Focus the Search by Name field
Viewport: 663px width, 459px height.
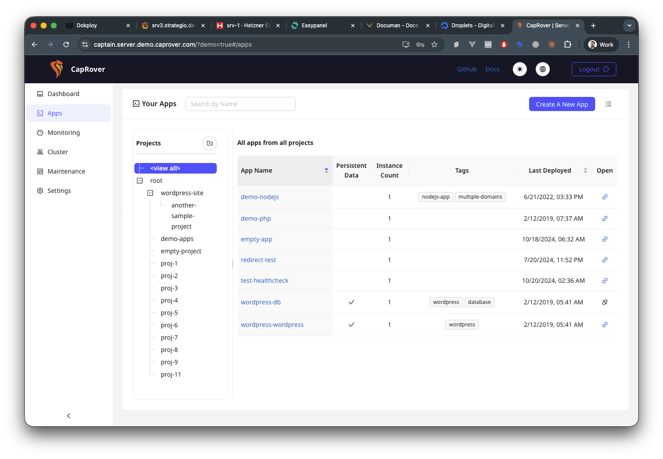click(241, 104)
